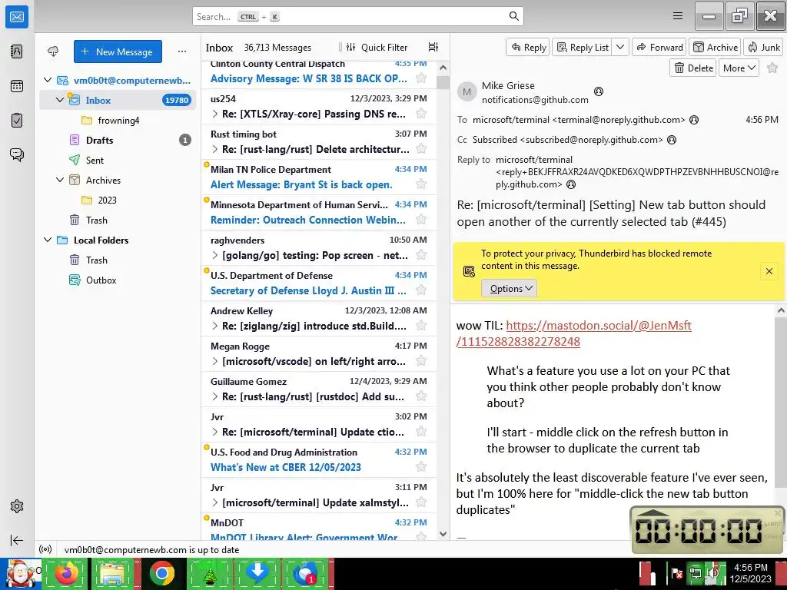Open remote content Options dropdown
787x590 pixels.
510,289
